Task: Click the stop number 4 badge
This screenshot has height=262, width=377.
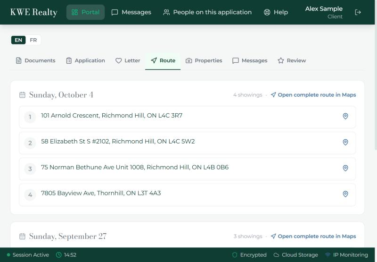Action: (30, 195)
